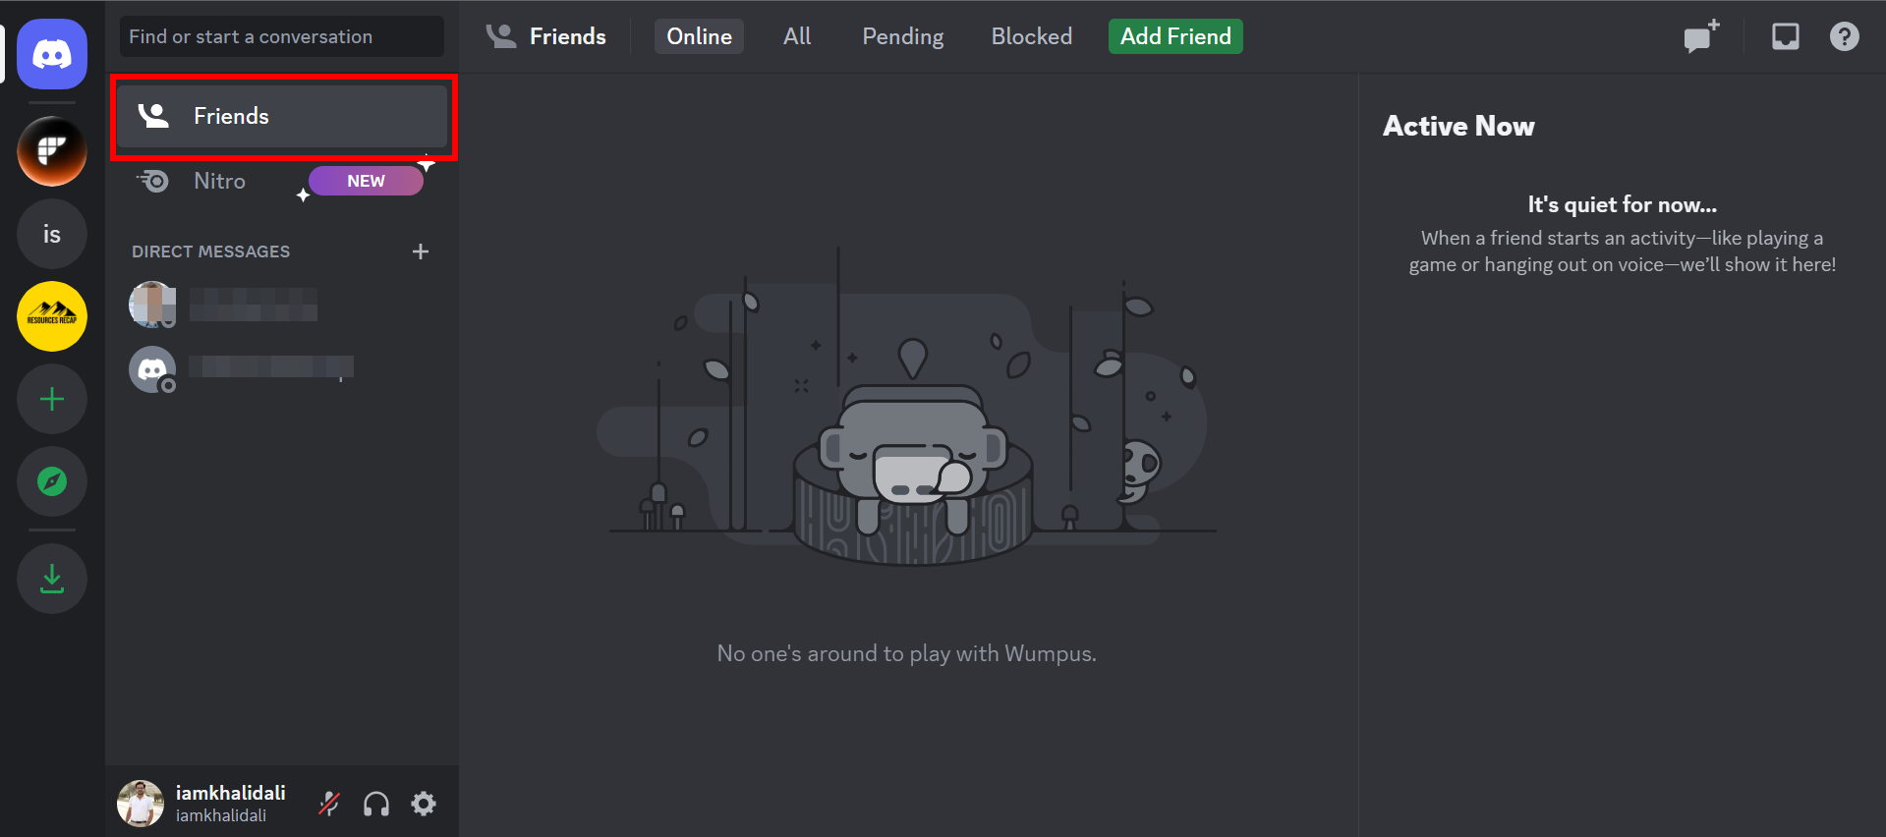1886x837 pixels.
Task: Unmute microphone in user panel
Action: pyautogui.click(x=329, y=804)
